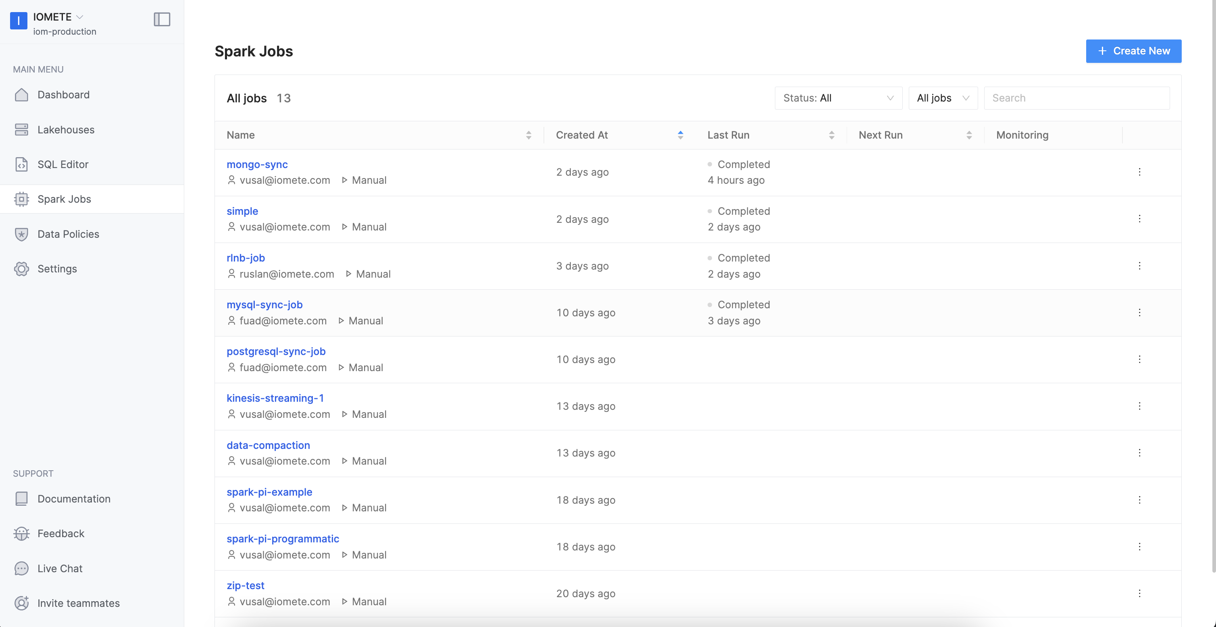Image resolution: width=1216 pixels, height=627 pixels.
Task: Click the Spark Jobs chip icon
Action: (21, 199)
